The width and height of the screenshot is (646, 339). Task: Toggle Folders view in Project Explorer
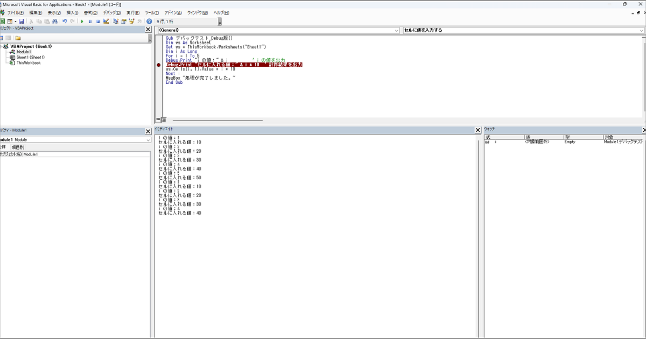tap(18, 38)
